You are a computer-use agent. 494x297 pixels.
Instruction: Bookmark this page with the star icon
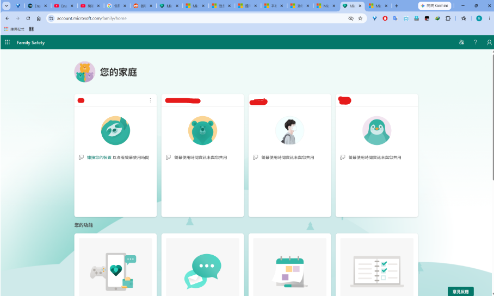point(360,18)
